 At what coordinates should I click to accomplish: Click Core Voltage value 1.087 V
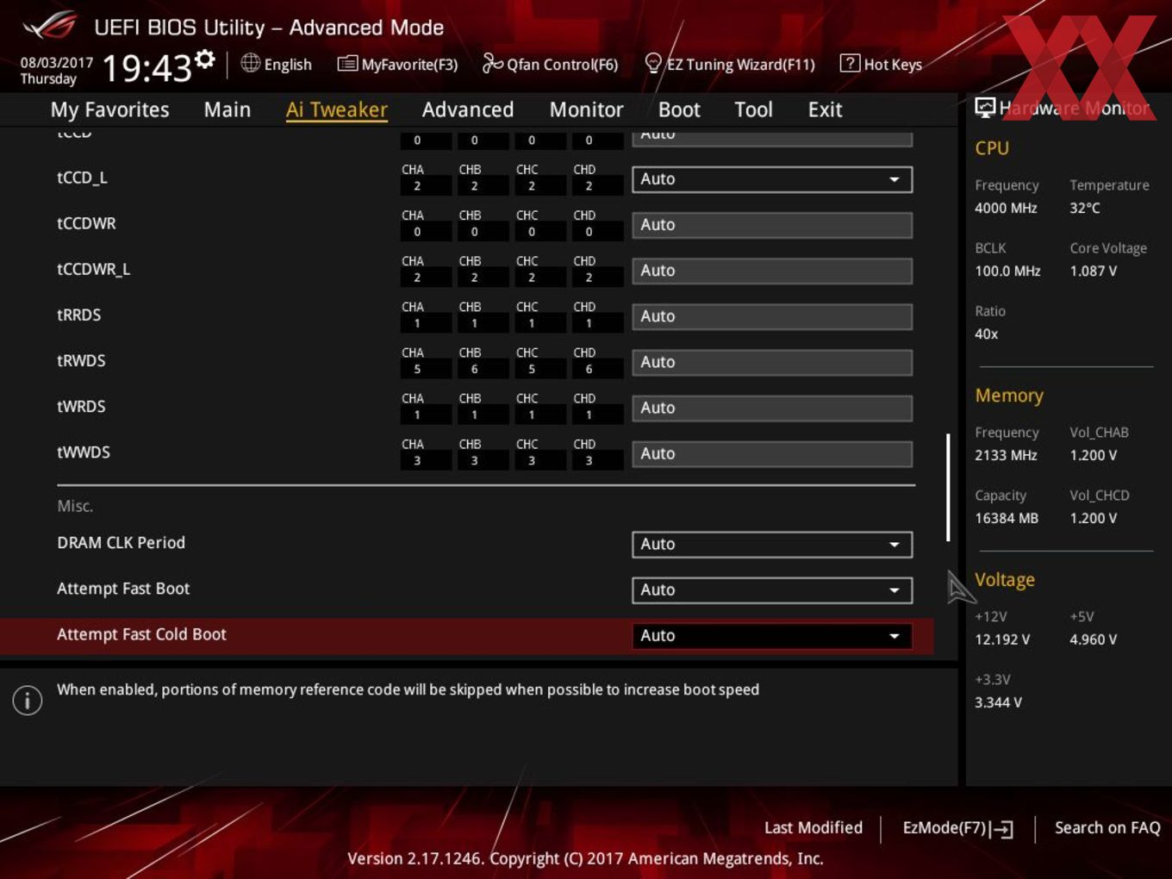click(x=1094, y=271)
